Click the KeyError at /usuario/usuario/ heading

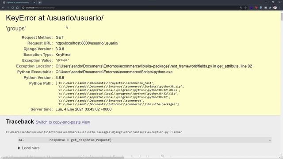[x=55, y=18]
